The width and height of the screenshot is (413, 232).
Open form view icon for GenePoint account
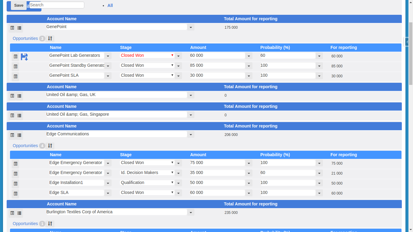coord(12,28)
